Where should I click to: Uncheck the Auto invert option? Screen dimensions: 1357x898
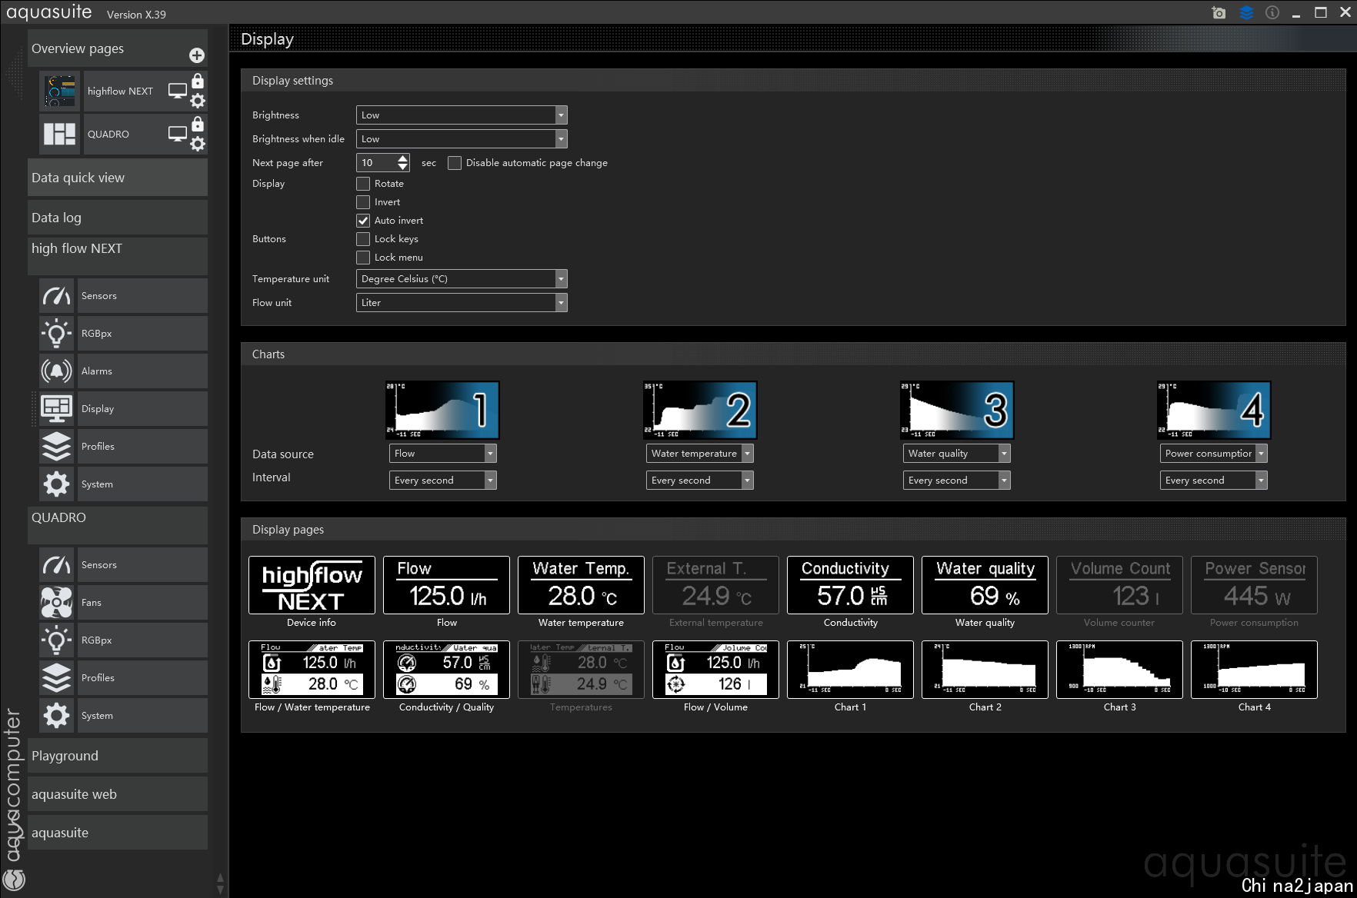(363, 221)
